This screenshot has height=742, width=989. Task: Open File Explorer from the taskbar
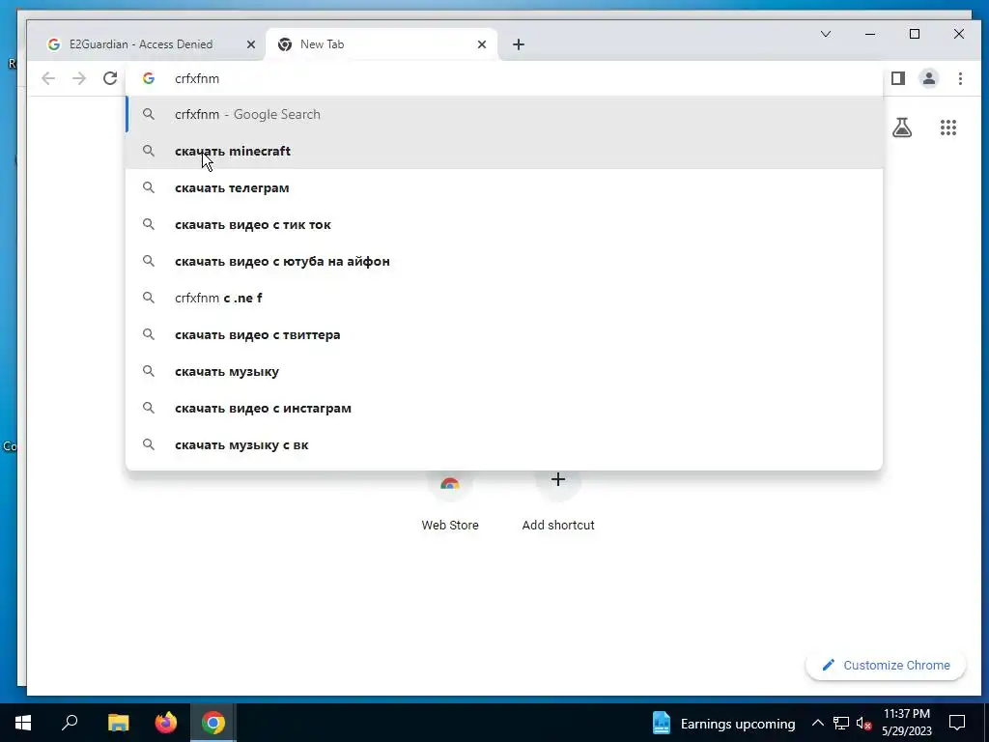[x=118, y=723]
